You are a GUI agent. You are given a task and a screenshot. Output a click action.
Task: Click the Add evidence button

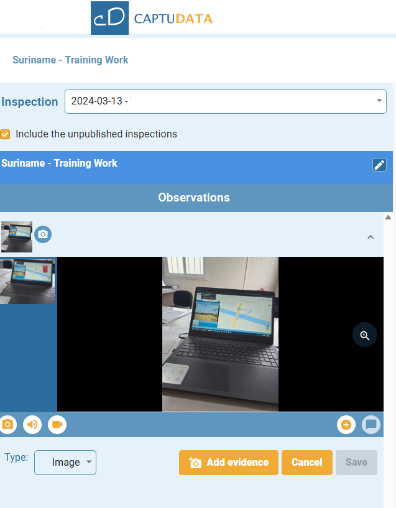coord(228,463)
